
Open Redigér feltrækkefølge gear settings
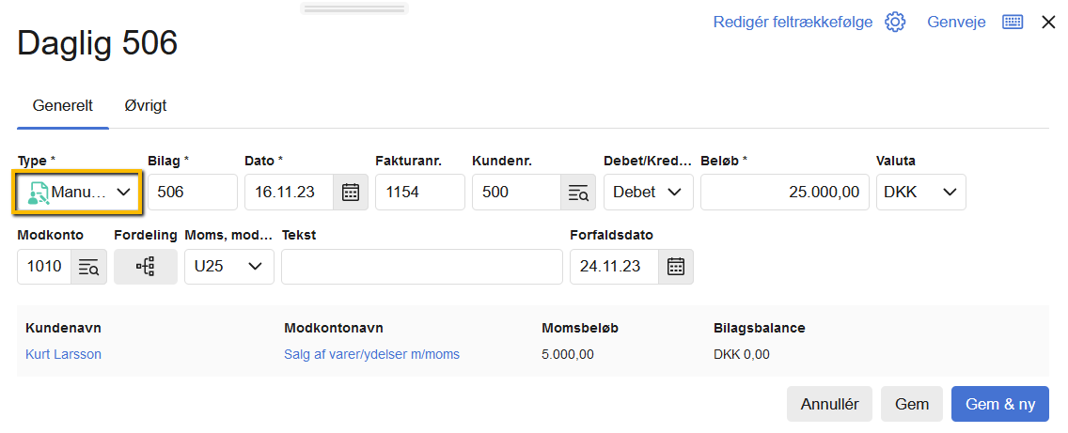point(895,22)
